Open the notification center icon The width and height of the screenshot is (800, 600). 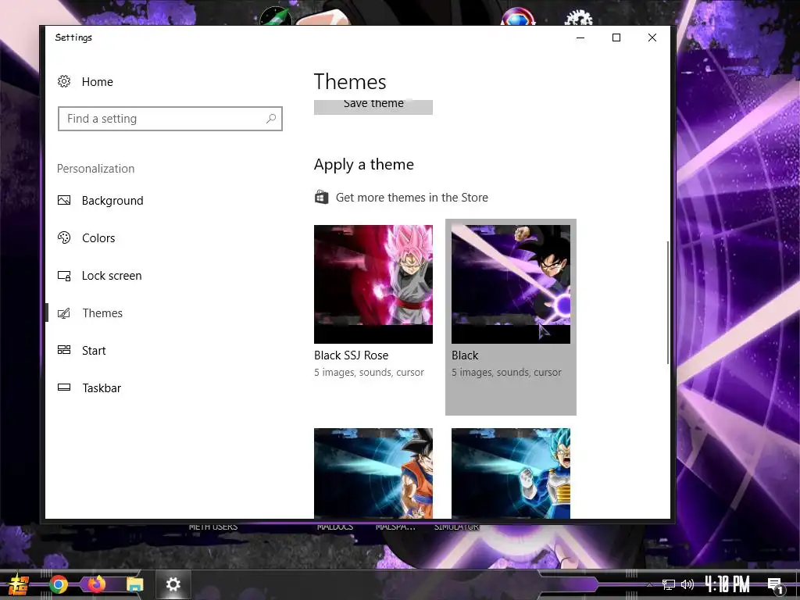click(x=775, y=584)
